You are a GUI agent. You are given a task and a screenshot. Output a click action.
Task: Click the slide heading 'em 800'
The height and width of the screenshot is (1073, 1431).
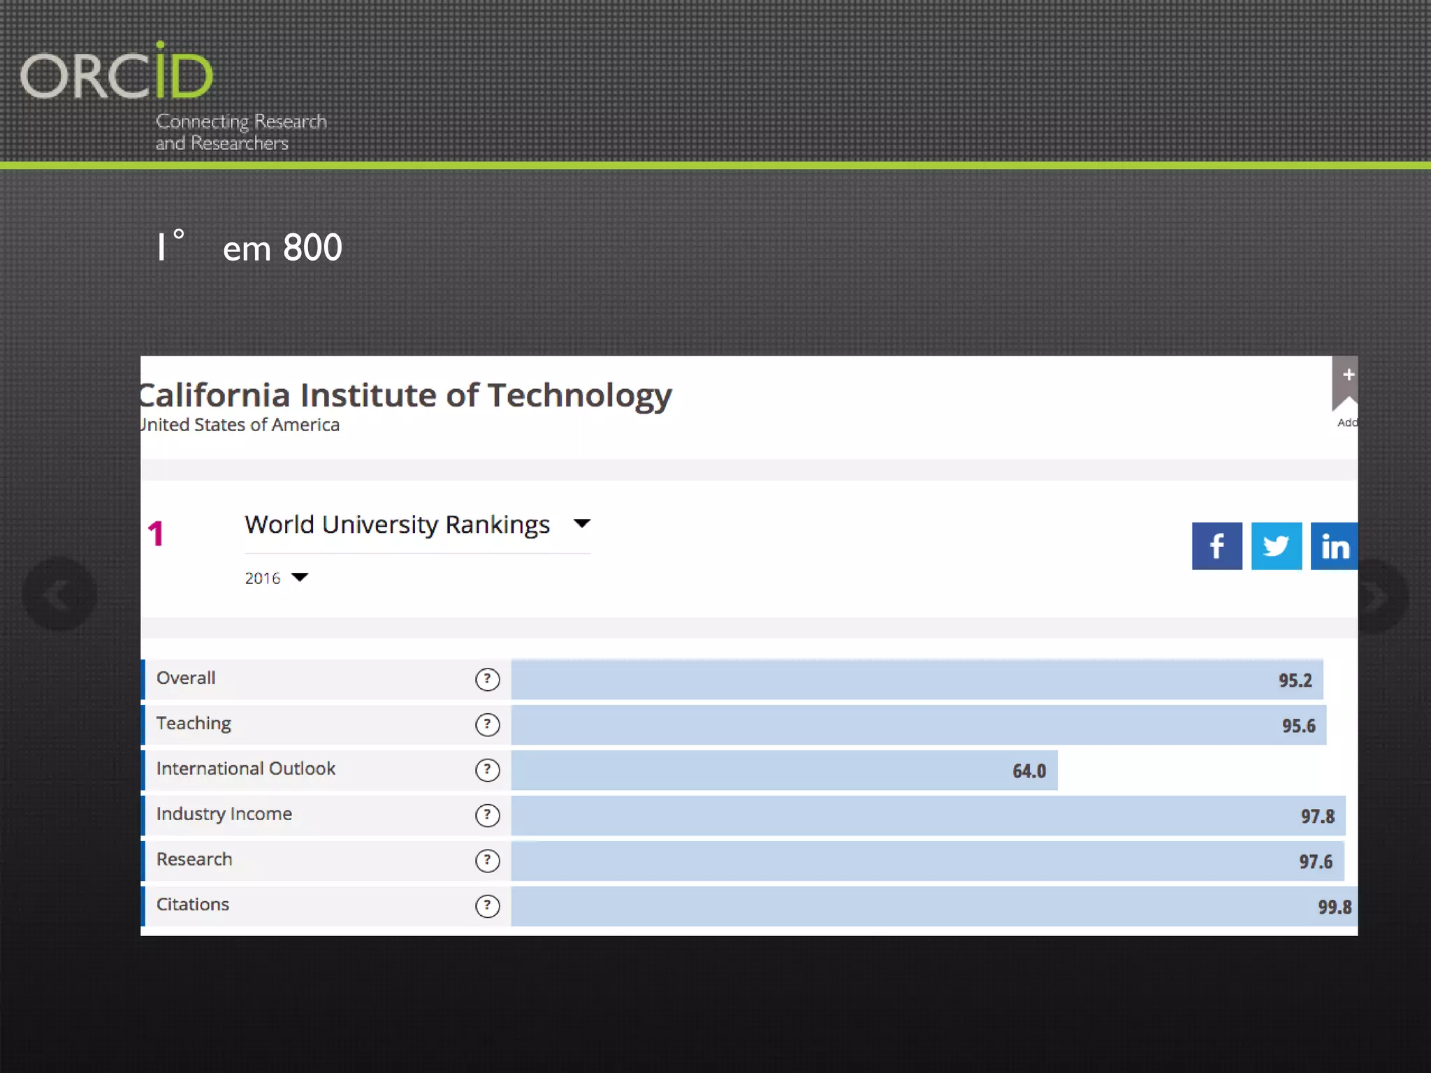pyautogui.click(x=282, y=248)
